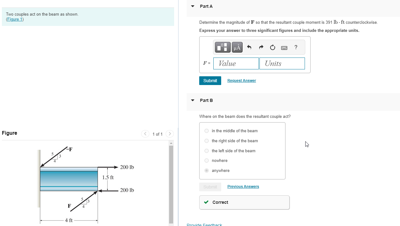This screenshot has width=400, height=226.
Task: Click Request Answer for Part A
Action: [241, 80]
